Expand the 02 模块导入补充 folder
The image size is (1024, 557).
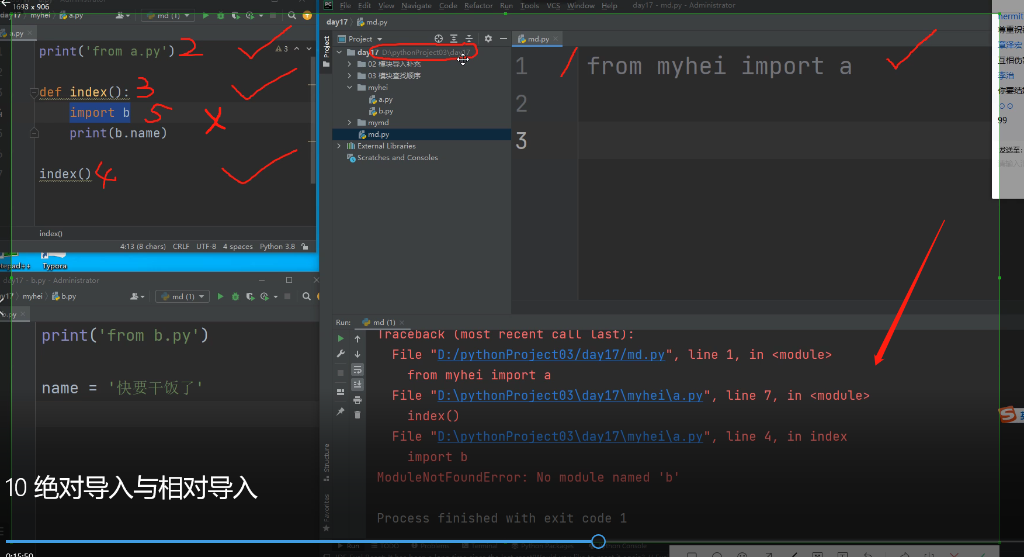click(x=350, y=64)
